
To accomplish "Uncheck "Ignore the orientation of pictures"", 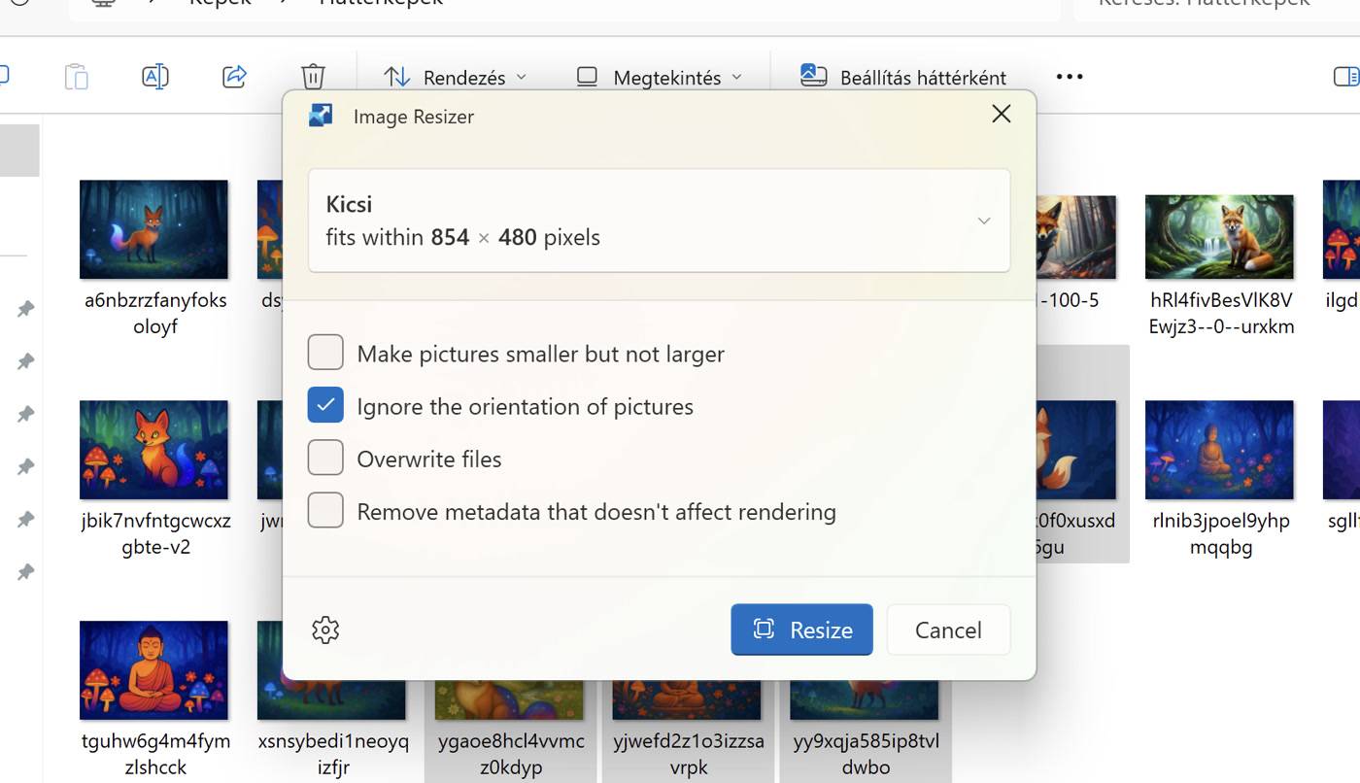I will (325, 405).
